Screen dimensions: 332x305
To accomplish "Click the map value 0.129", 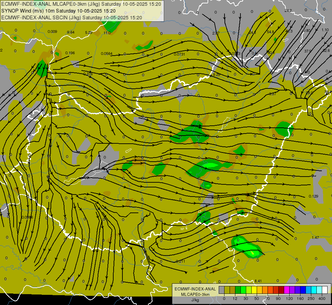I will pos(313,196).
